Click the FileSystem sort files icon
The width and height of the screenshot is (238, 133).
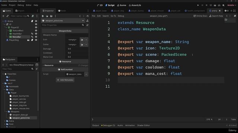37,69
